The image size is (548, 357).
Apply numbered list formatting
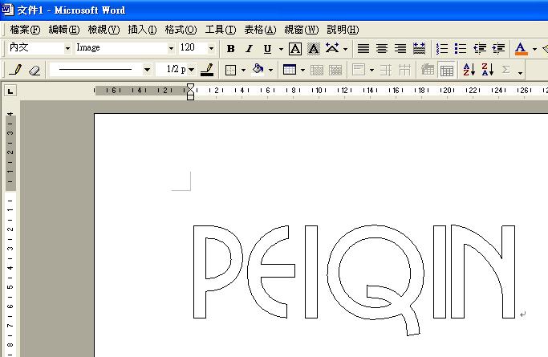tap(442, 49)
